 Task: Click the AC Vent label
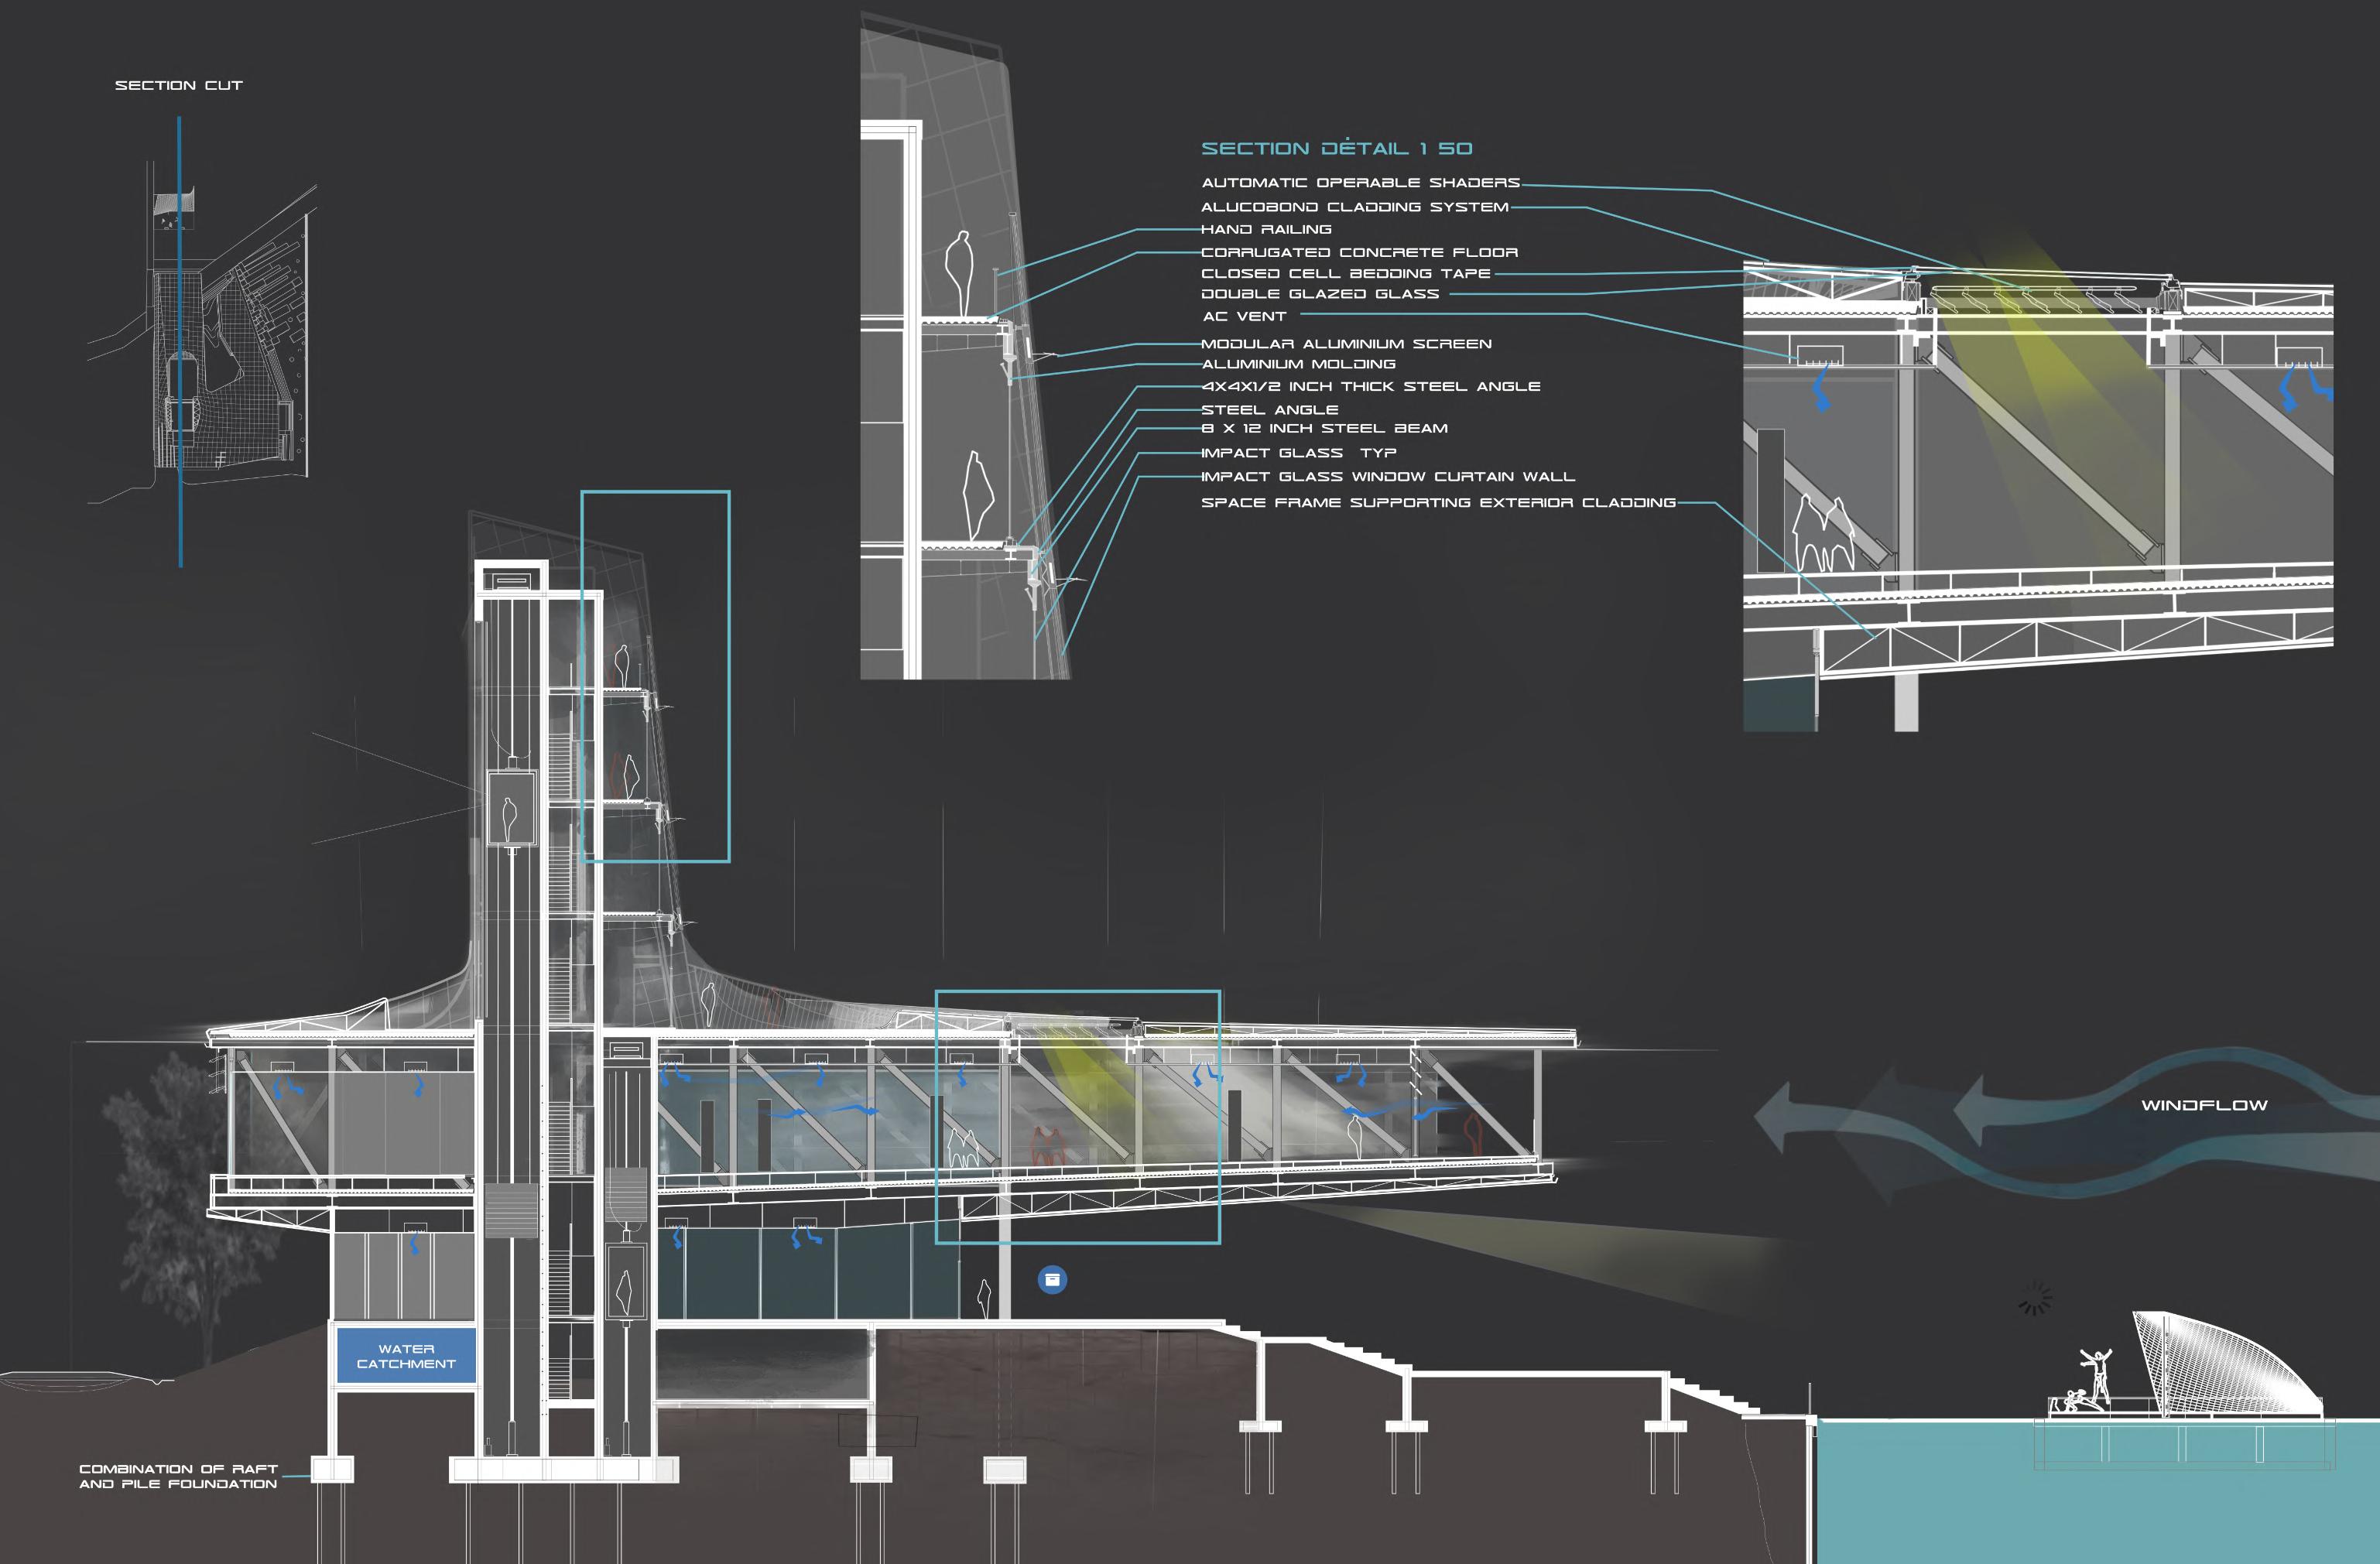(x=1244, y=316)
